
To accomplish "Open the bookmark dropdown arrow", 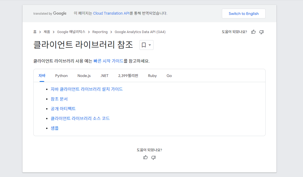I will point(150,45).
